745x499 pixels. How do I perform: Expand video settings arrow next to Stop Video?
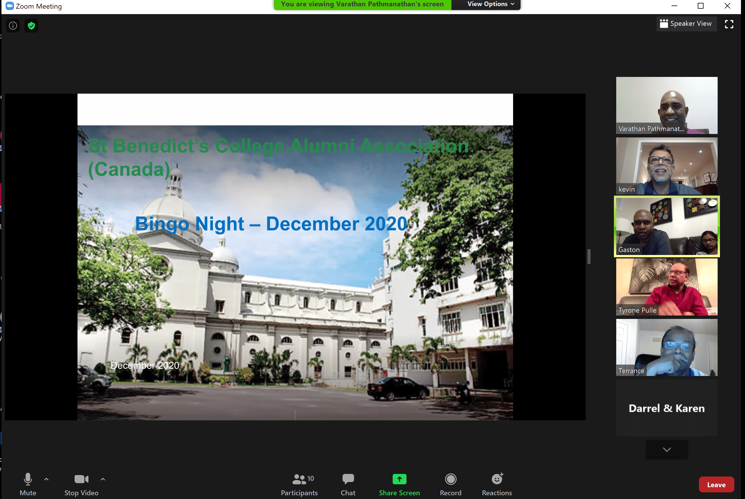[x=103, y=479]
